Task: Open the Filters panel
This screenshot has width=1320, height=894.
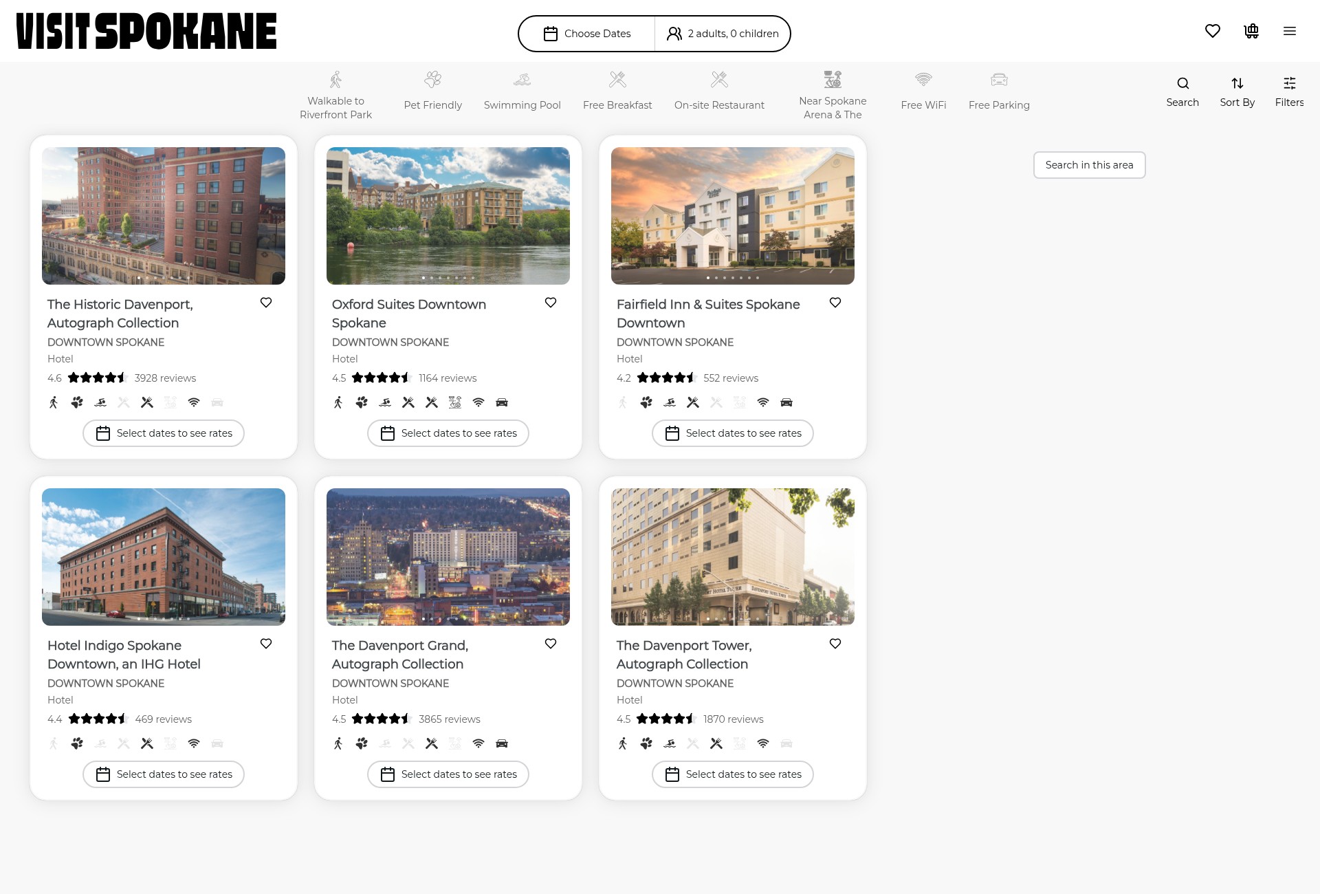Action: (x=1290, y=92)
